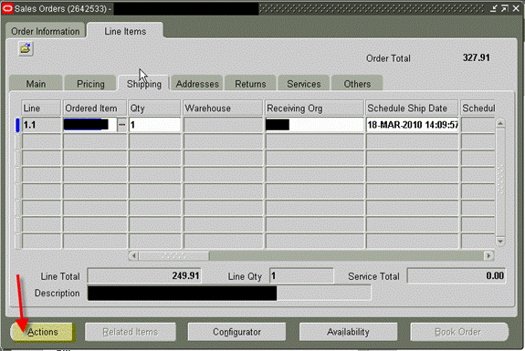
Task: Open the Configurator button
Action: coord(236,332)
